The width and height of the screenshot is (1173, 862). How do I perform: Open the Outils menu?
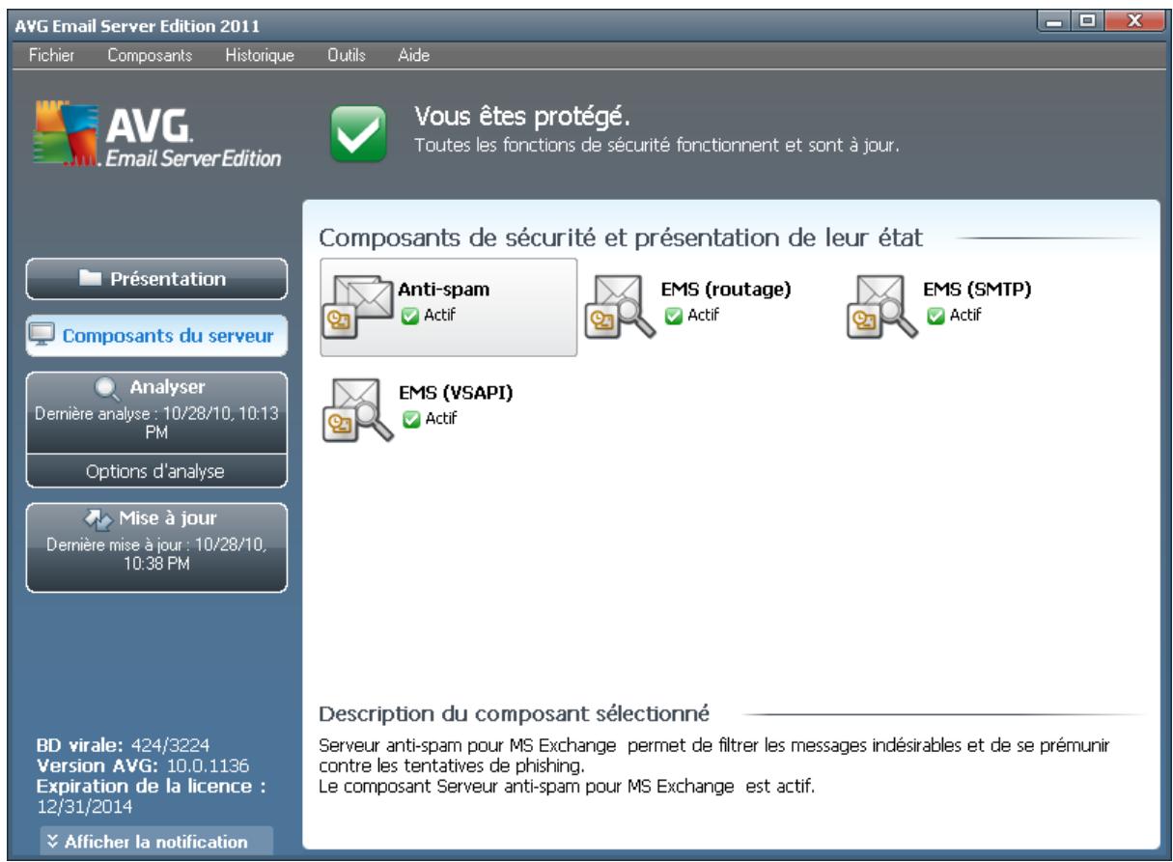(x=347, y=55)
